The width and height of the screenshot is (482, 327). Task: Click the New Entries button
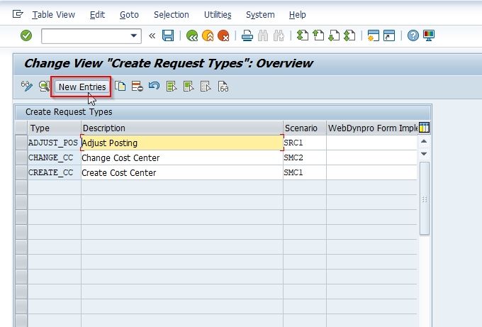(x=82, y=87)
